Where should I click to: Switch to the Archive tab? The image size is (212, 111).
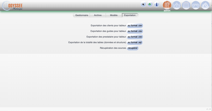[x=98, y=15]
